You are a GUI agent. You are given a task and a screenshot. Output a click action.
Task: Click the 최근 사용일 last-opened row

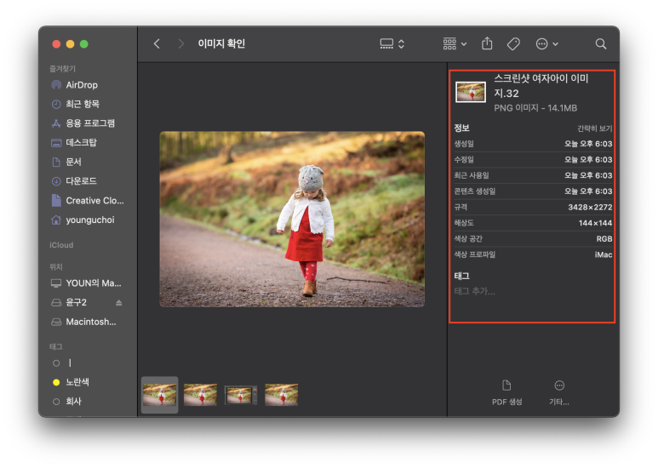pyautogui.click(x=533, y=175)
